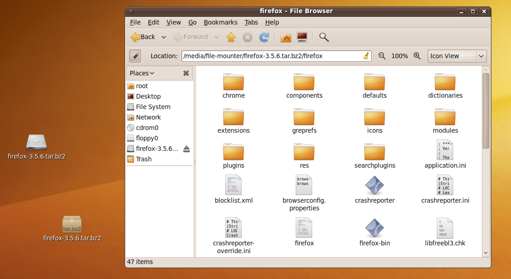Image resolution: width=511 pixels, height=279 pixels.
Task: Open file search magnifier
Action: (x=324, y=37)
